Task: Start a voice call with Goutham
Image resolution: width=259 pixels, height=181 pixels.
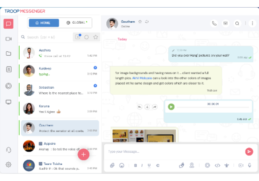Action: tap(214, 23)
